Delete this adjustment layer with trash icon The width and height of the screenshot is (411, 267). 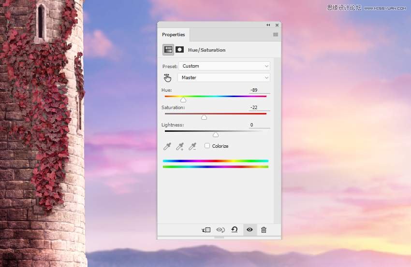pyautogui.click(x=264, y=229)
